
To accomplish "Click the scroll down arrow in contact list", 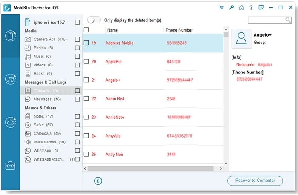I will (x=226, y=163).
